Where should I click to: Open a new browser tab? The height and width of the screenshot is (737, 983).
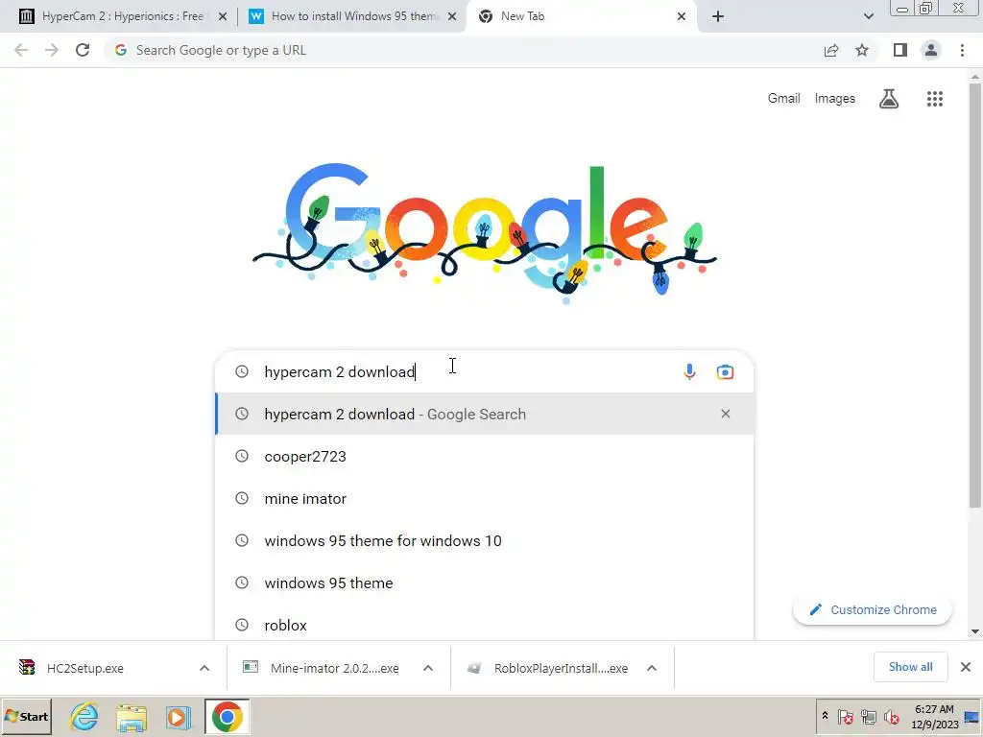(x=718, y=16)
